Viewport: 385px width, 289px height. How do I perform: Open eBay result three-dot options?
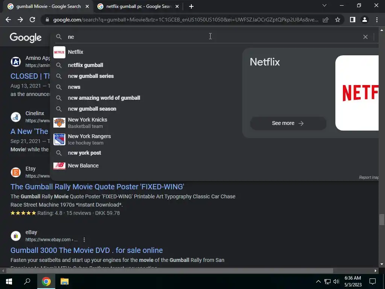click(84, 240)
